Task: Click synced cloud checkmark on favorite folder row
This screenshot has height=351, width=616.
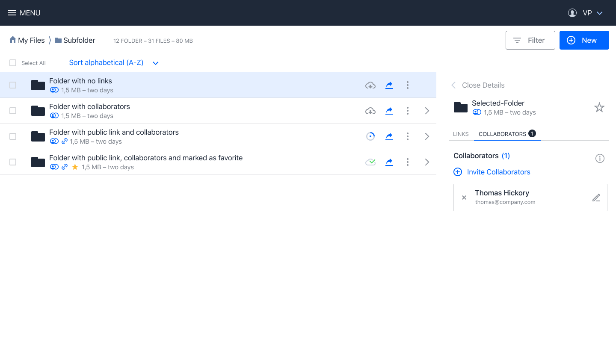Action: (370, 162)
